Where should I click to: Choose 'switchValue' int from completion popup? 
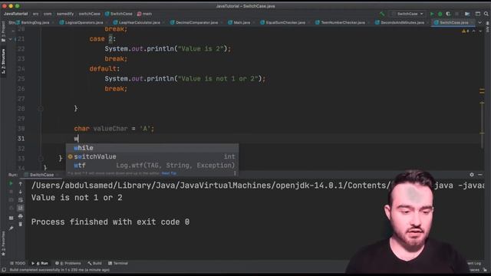coord(152,156)
